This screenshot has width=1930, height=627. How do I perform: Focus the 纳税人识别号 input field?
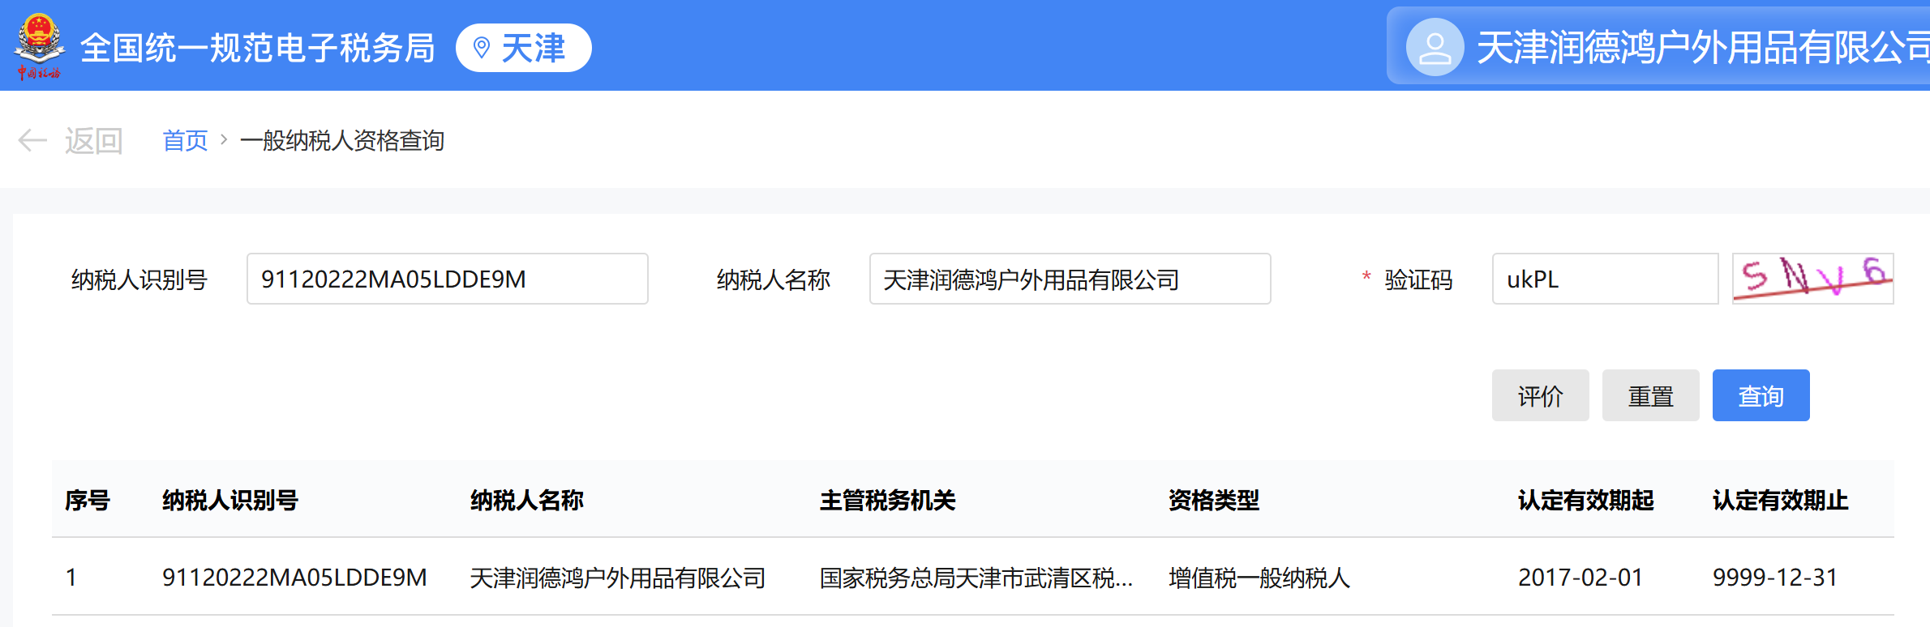(447, 279)
